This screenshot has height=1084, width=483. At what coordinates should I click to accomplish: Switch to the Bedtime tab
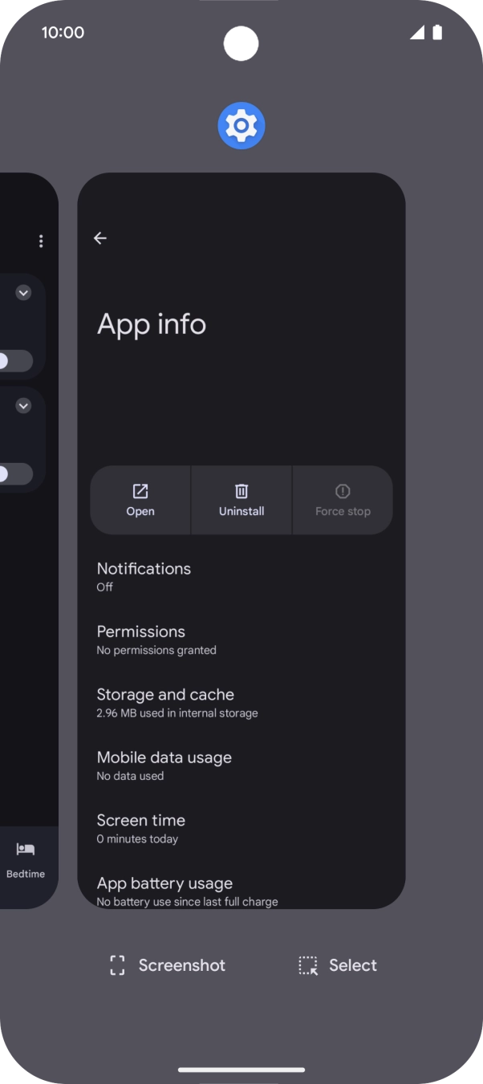tap(26, 860)
